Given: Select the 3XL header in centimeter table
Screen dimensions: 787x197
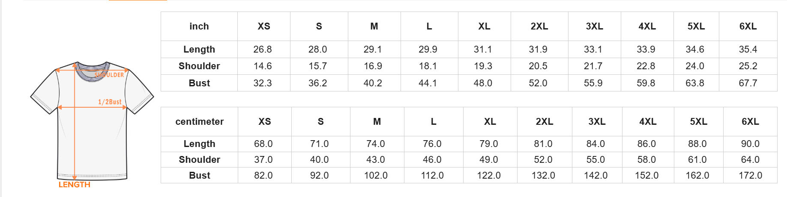Looking at the screenshot, I should pyautogui.click(x=597, y=122).
